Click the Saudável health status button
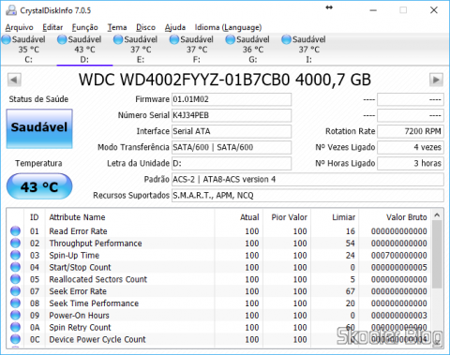This screenshot has height=355, width=450. pyautogui.click(x=39, y=128)
